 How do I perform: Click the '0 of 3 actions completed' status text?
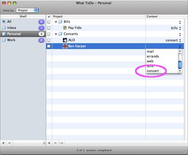(x=94, y=150)
